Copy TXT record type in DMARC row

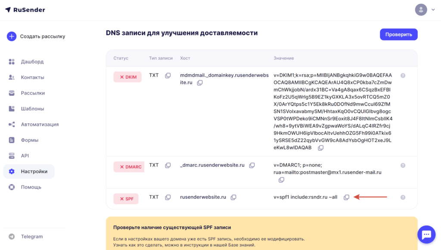tap(168, 165)
